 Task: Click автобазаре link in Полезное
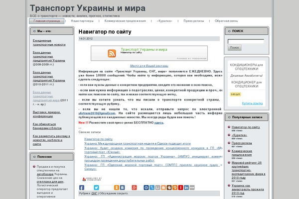click(x=45, y=174)
